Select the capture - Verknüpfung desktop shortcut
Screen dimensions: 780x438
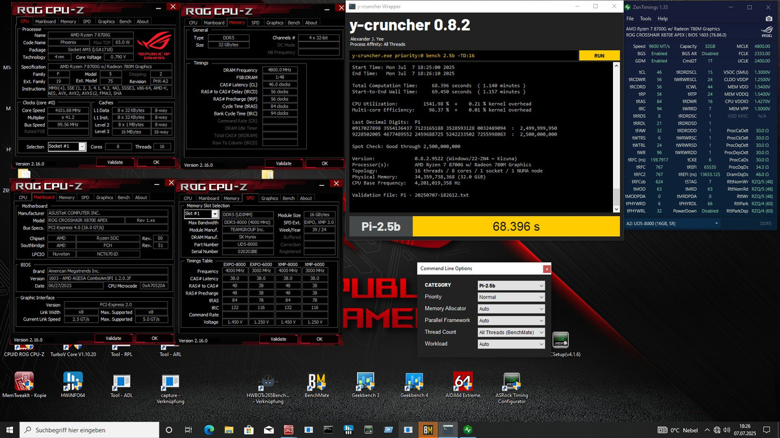[170, 389]
